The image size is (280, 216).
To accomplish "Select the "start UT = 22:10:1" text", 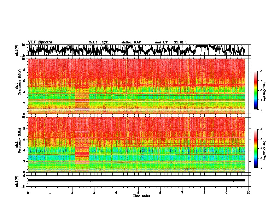I will point(171,42).
